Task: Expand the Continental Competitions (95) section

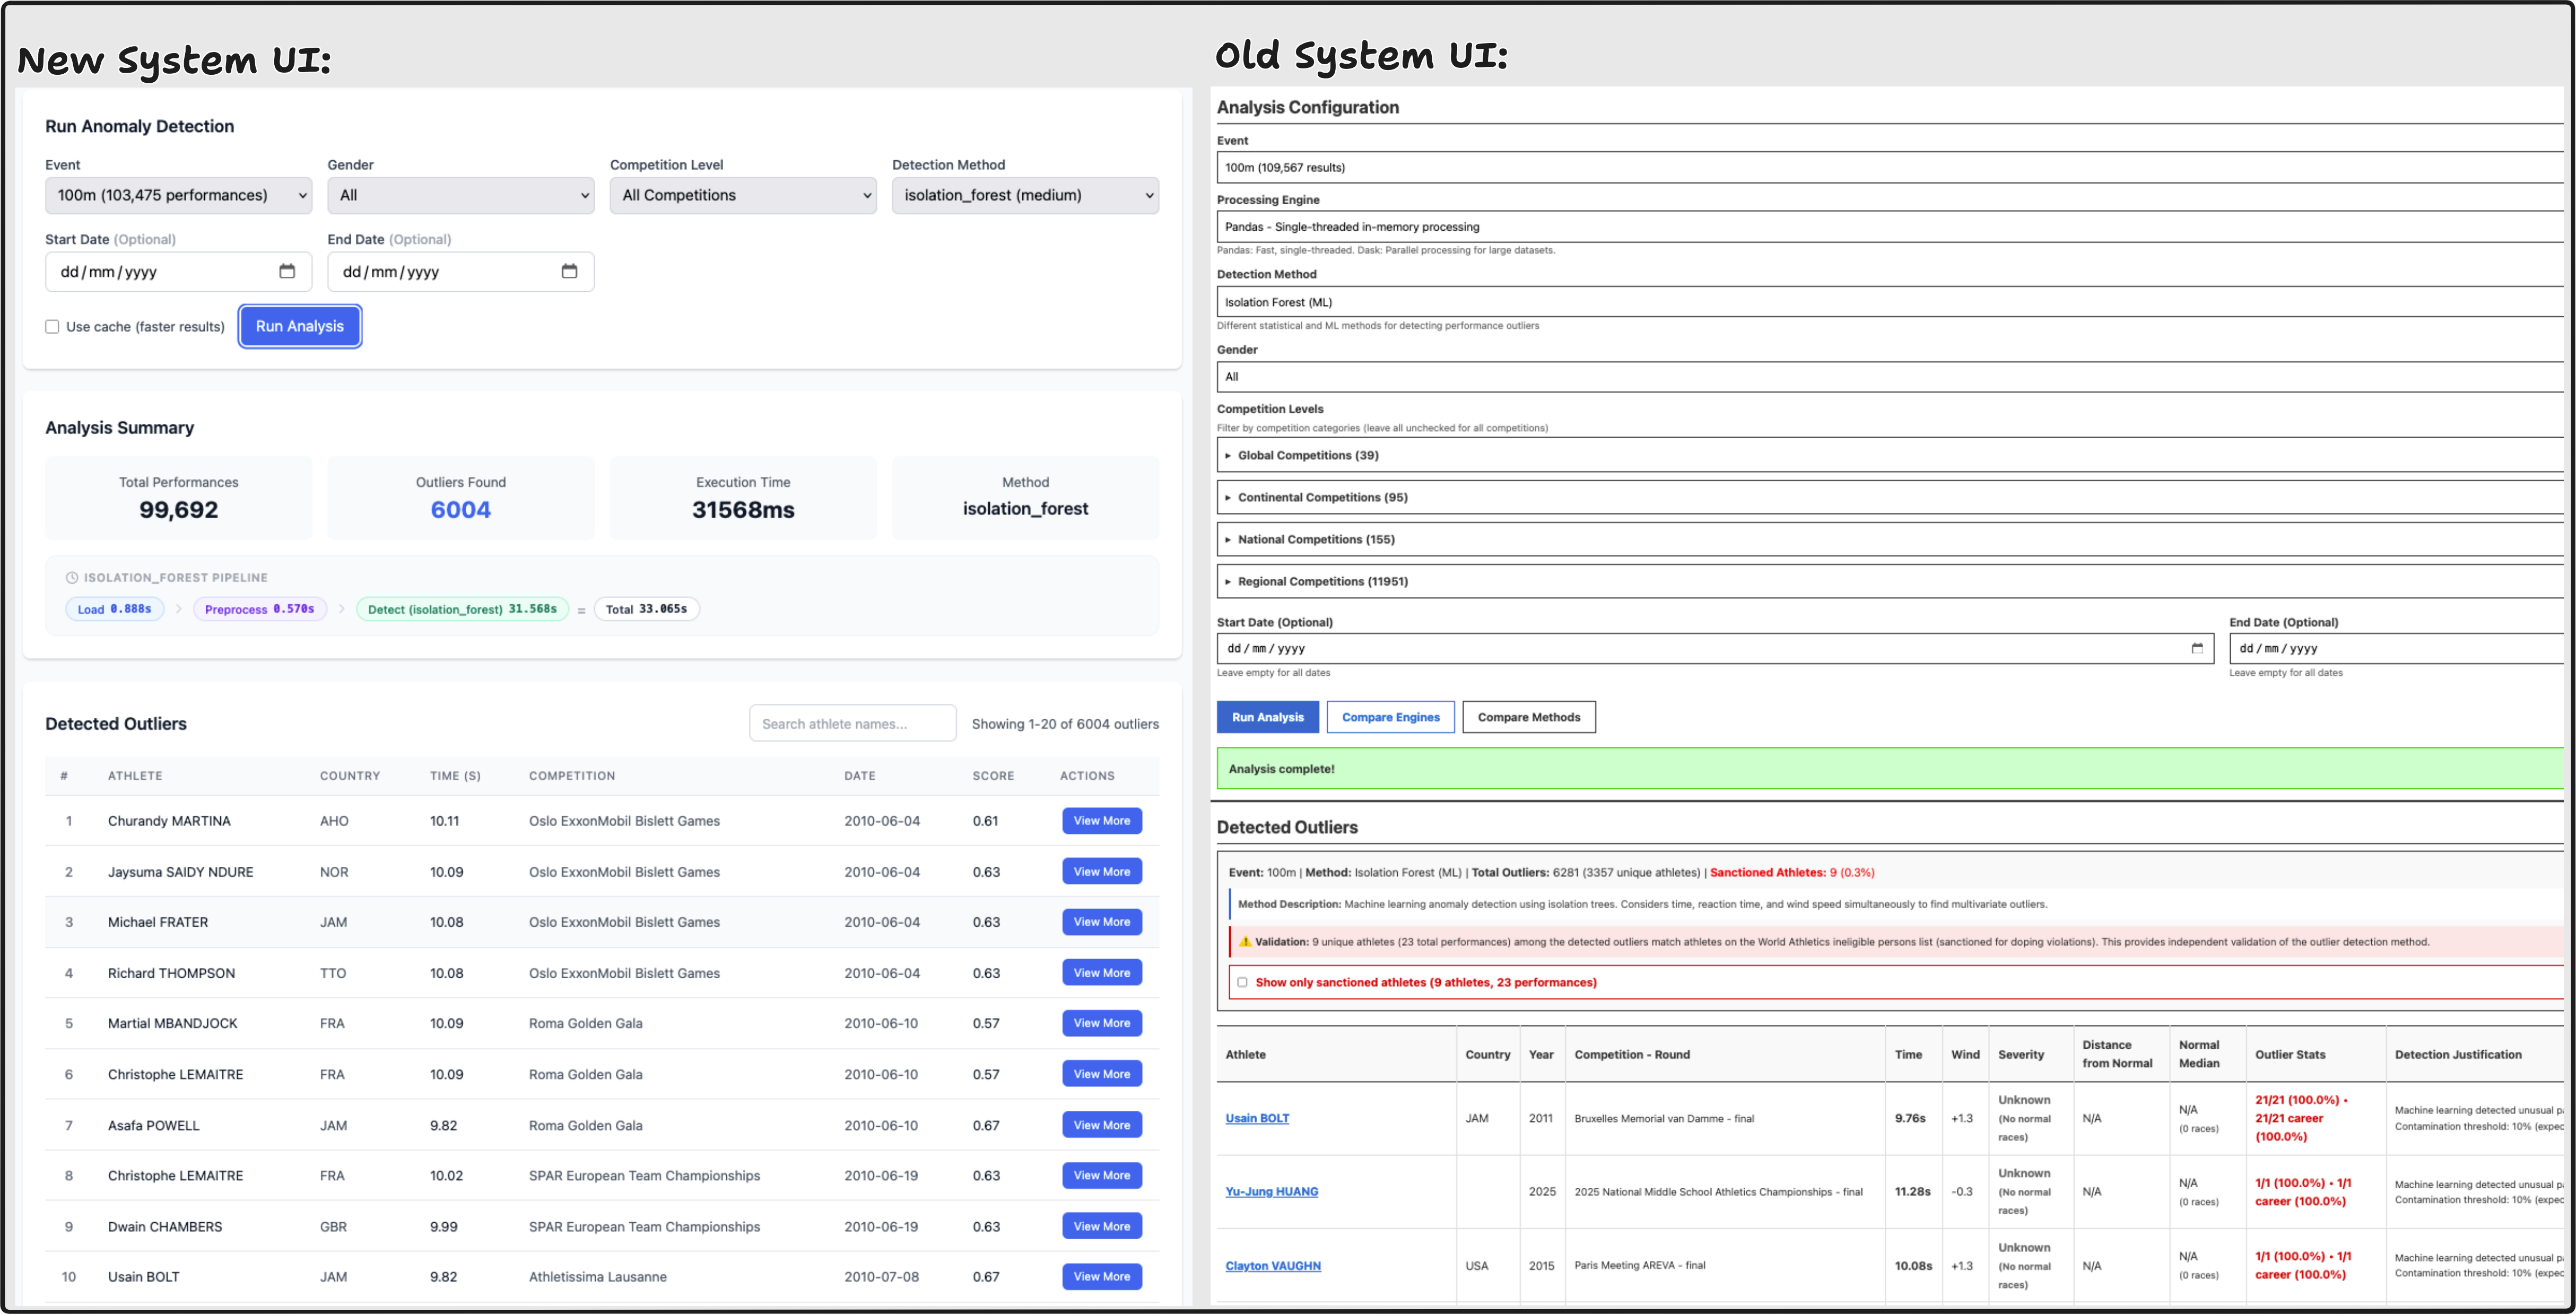Action: point(1890,497)
